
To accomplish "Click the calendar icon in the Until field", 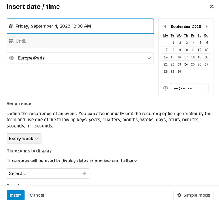I will 11,41.
